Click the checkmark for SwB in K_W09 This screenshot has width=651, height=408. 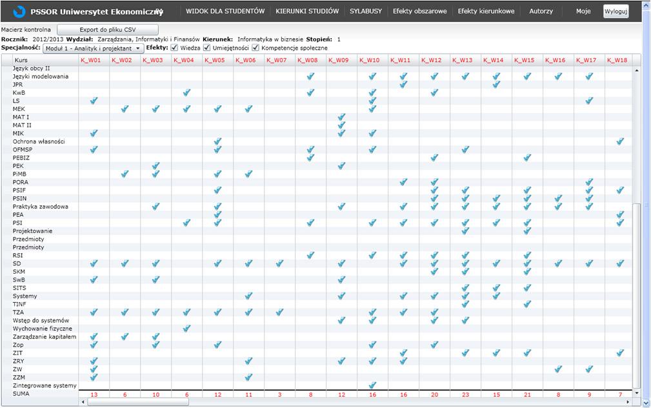click(342, 280)
